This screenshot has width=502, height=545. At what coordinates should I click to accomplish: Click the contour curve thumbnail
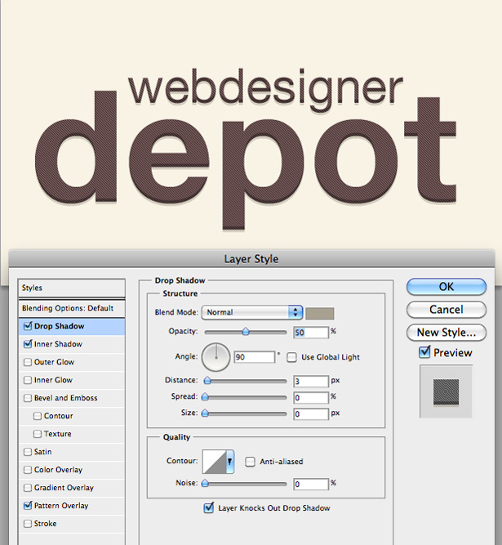[x=215, y=461]
